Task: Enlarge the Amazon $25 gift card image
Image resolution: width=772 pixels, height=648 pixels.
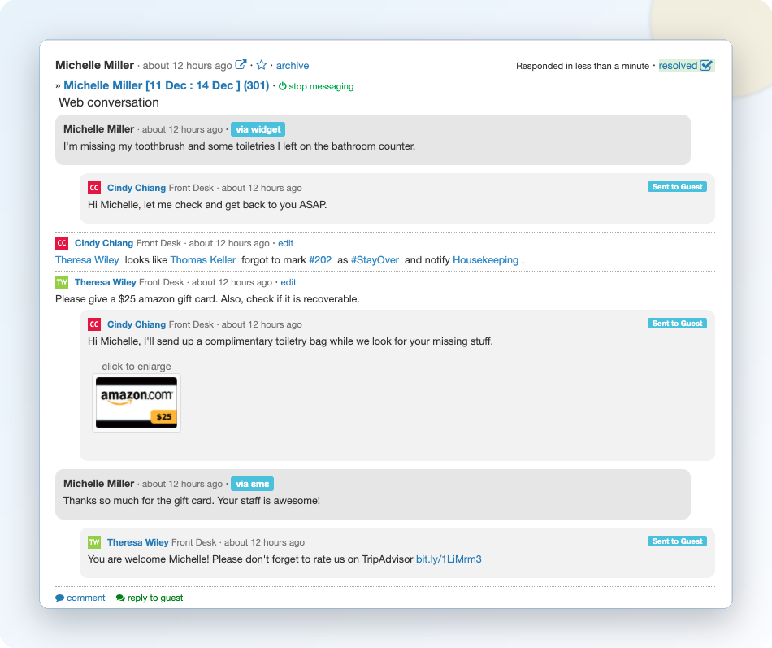Action: 137,403
